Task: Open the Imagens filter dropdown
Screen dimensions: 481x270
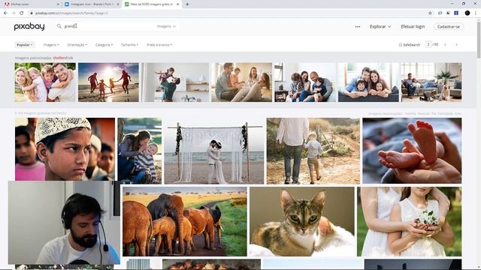Action: click(51, 45)
